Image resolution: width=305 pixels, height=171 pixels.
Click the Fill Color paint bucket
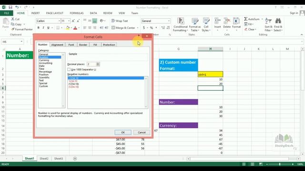coord(68,28)
